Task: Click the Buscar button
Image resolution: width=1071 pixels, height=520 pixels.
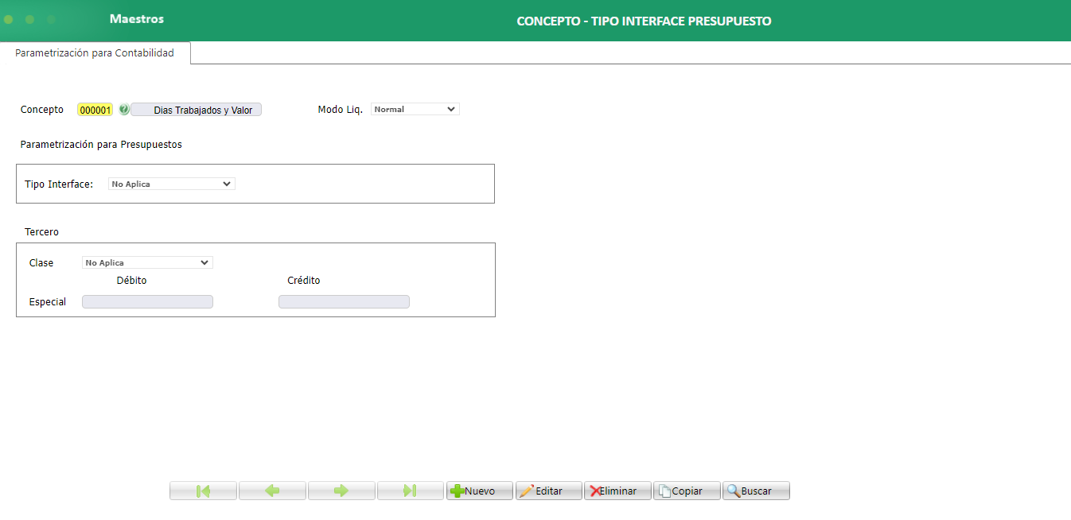Action: pyautogui.click(x=756, y=491)
